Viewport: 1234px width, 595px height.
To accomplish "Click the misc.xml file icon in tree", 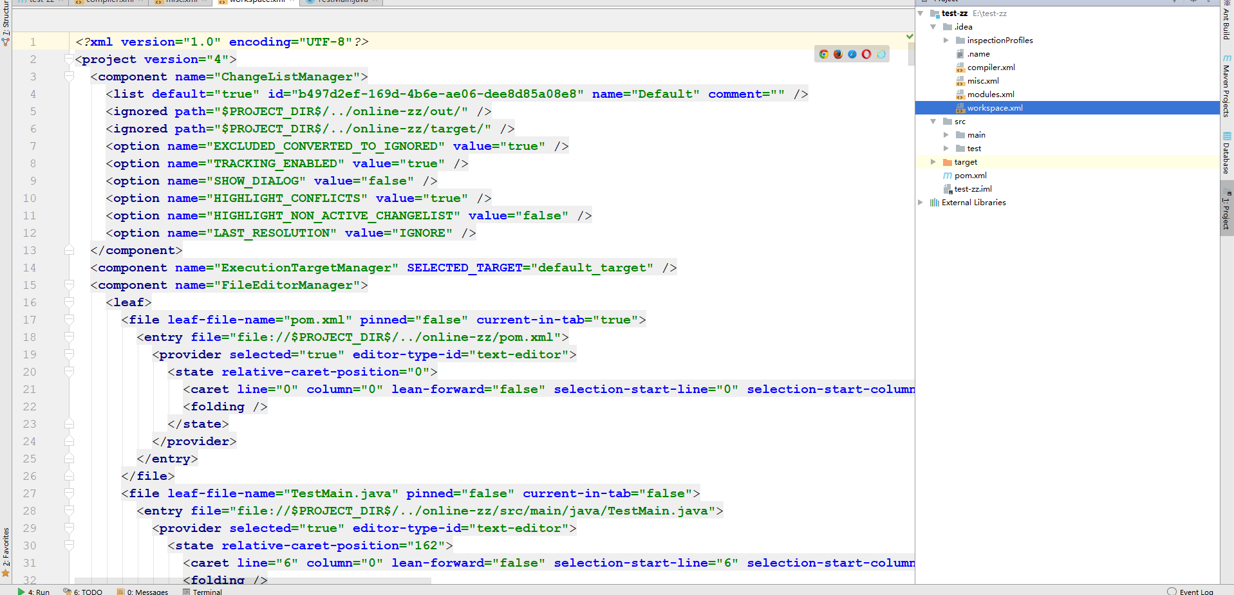I will pos(960,81).
